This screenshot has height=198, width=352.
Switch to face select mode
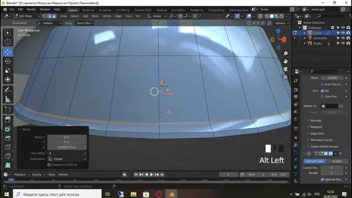[x=54, y=16]
